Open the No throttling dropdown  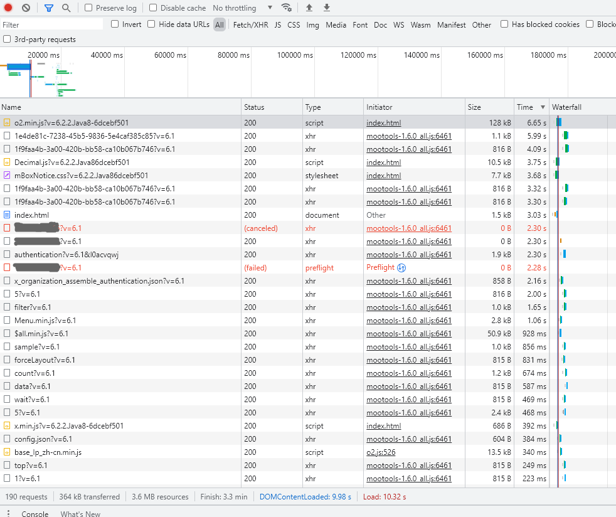click(x=242, y=8)
